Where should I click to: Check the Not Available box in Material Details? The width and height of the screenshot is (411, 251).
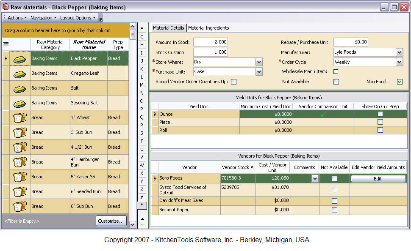pyautogui.click(x=336, y=82)
